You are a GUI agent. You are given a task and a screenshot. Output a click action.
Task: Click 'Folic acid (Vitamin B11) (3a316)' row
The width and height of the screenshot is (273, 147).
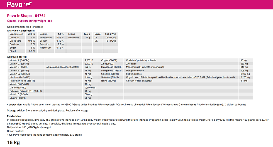pyautogui.click(x=26, y=91)
